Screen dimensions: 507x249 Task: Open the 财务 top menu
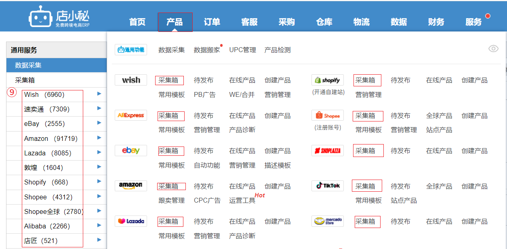[x=436, y=22]
